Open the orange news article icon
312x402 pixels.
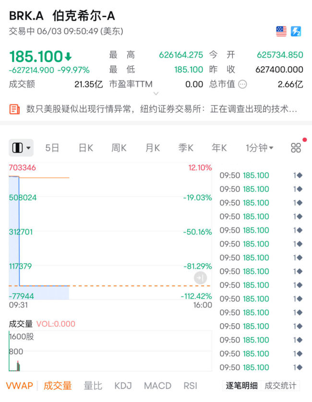pyautogui.click(x=14, y=109)
